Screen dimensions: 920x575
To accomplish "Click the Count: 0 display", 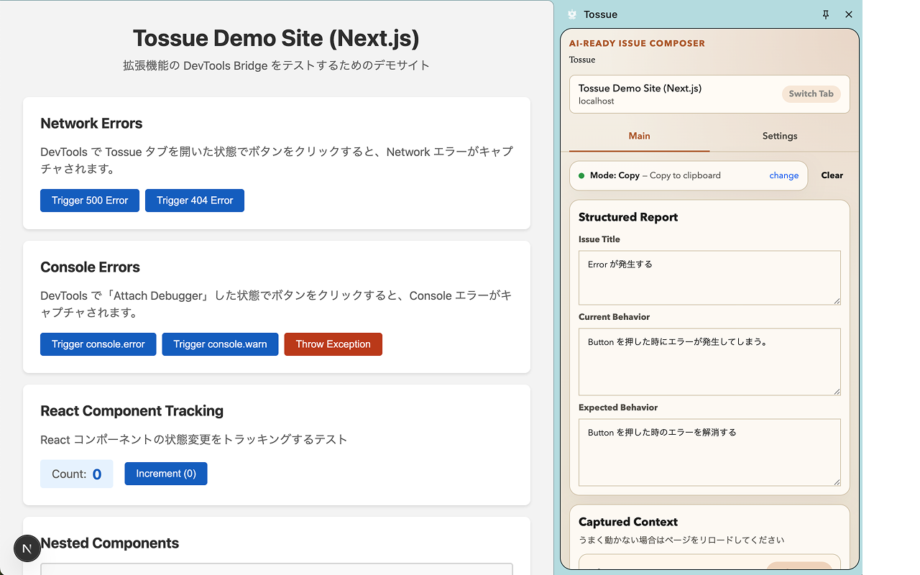I will [x=77, y=474].
